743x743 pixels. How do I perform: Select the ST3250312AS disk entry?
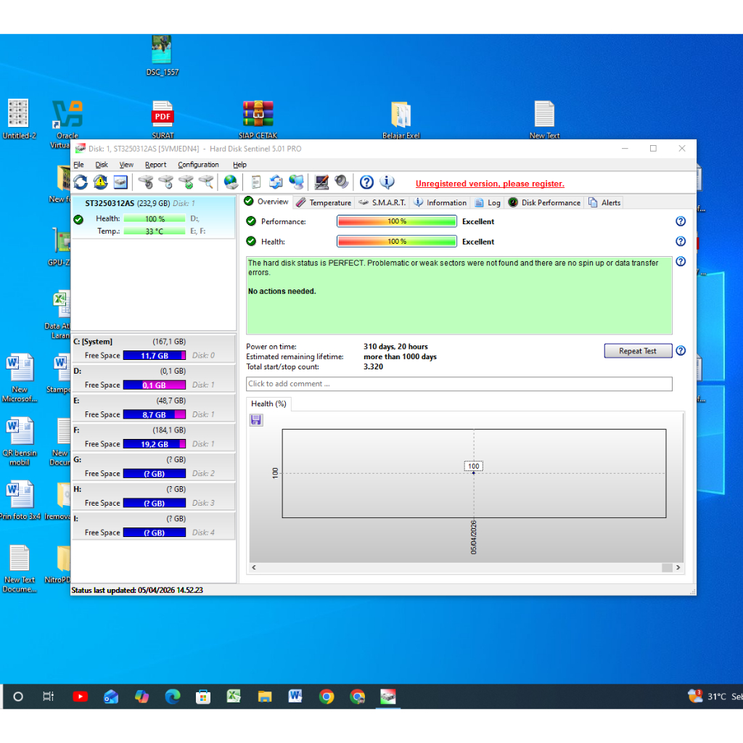pyautogui.click(x=154, y=217)
